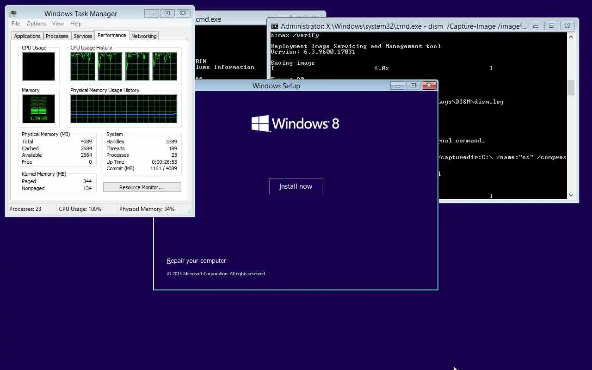The width and height of the screenshot is (592, 370).
Task: Open the File menu in Task Manager
Action: pos(16,24)
